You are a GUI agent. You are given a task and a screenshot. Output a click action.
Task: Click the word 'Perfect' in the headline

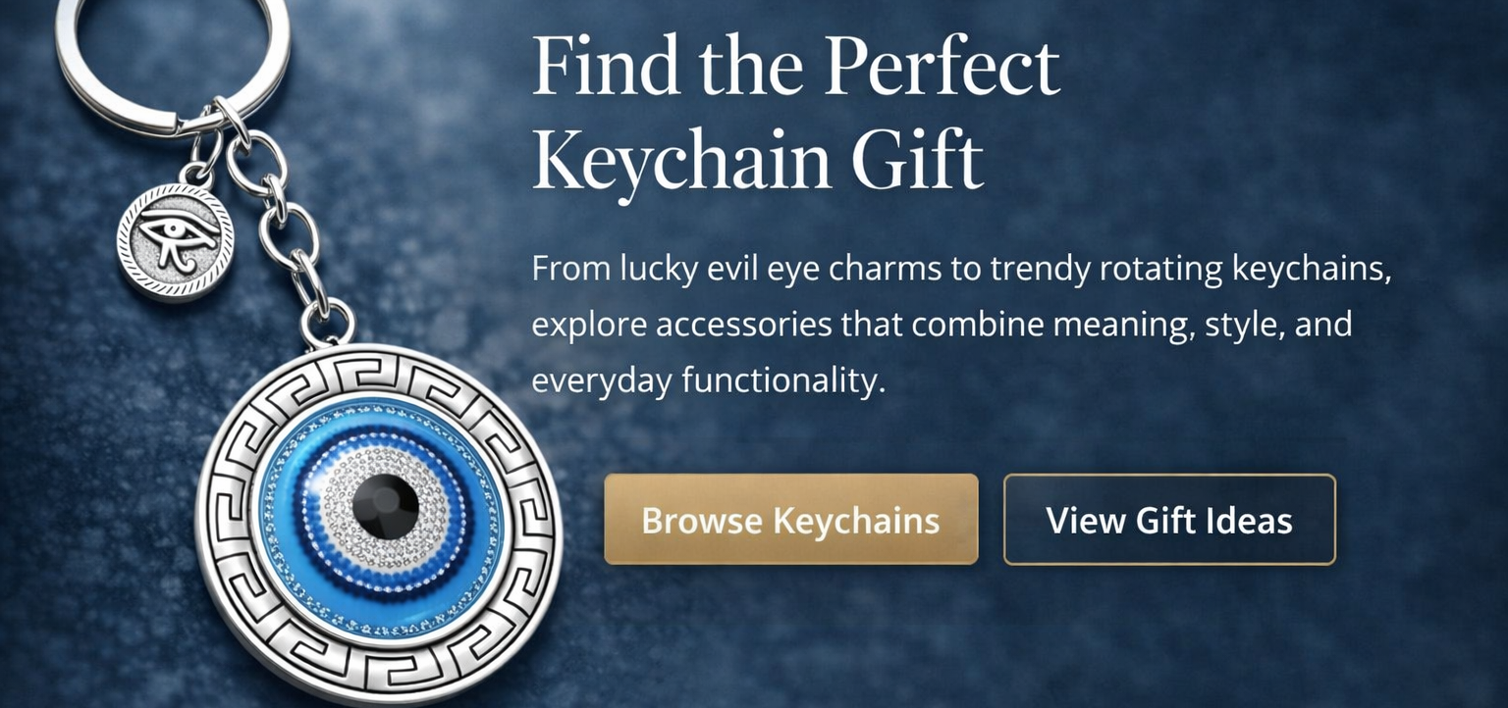pyautogui.click(x=942, y=67)
